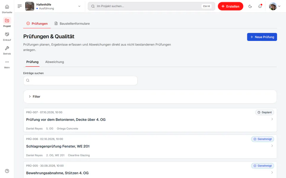Click the Genehmigt badge on PRÜ-005
Image resolution: width=286 pixels, height=178 pixels.
pos(262,166)
